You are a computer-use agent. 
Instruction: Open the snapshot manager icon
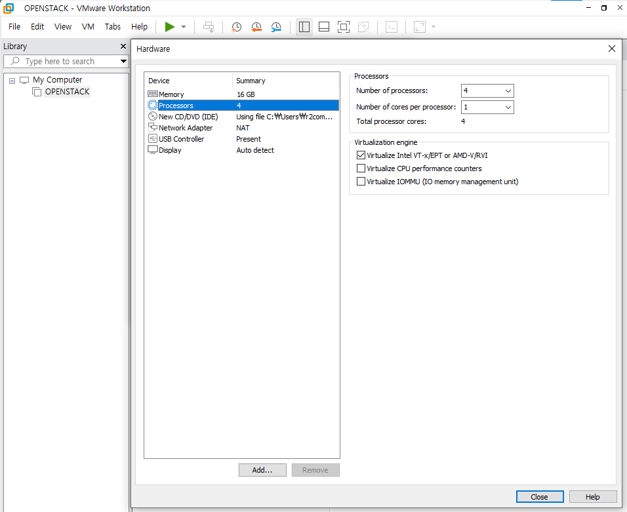pos(276,27)
